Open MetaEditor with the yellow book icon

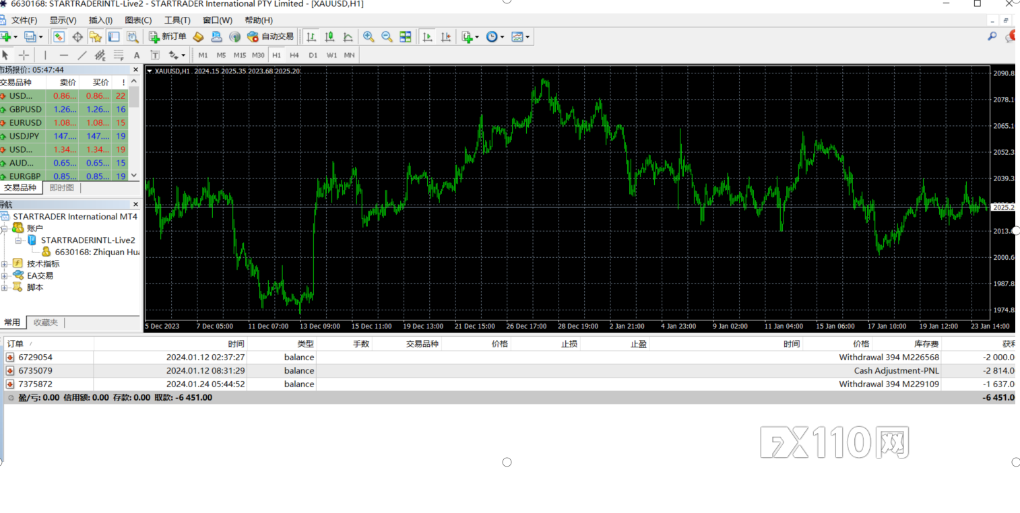(198, 36)
